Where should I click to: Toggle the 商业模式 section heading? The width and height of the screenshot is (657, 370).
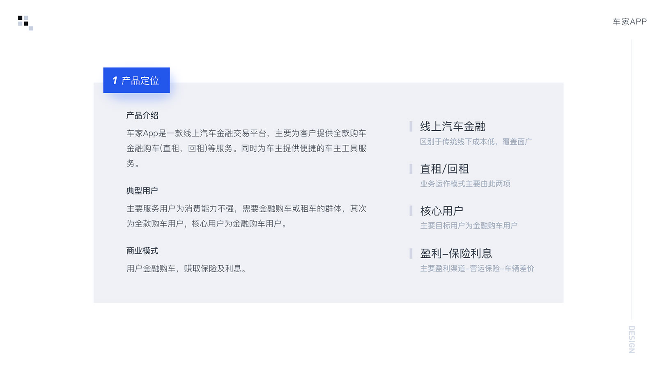click(142, 250)
